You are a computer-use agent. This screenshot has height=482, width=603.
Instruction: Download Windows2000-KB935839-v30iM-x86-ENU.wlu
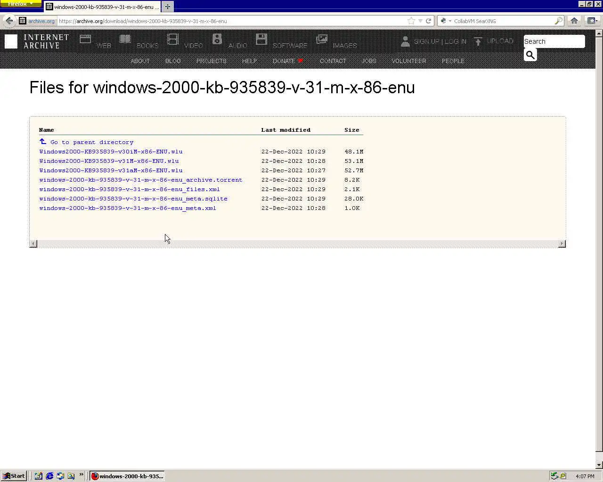coord(111,152)
